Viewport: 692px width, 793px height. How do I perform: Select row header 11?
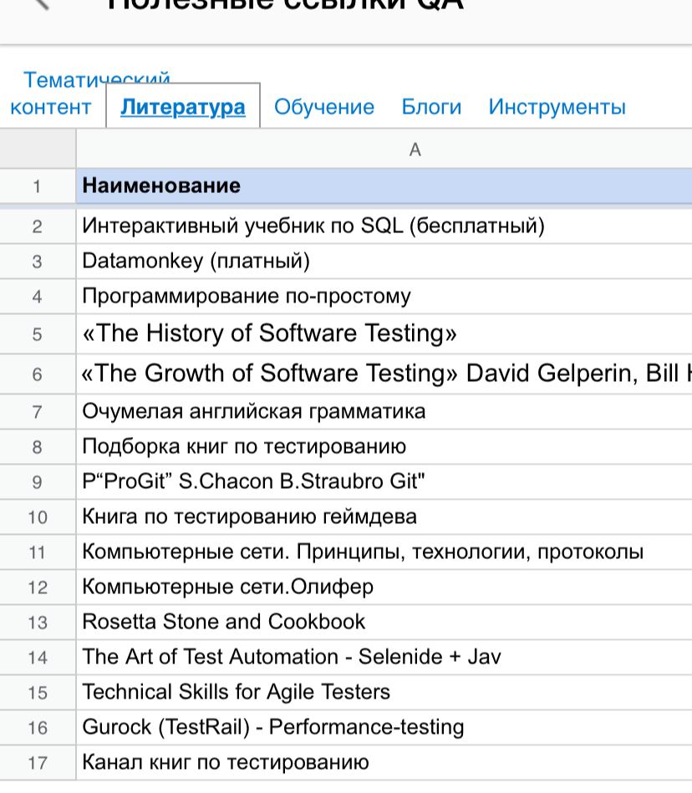pos(38,552)
